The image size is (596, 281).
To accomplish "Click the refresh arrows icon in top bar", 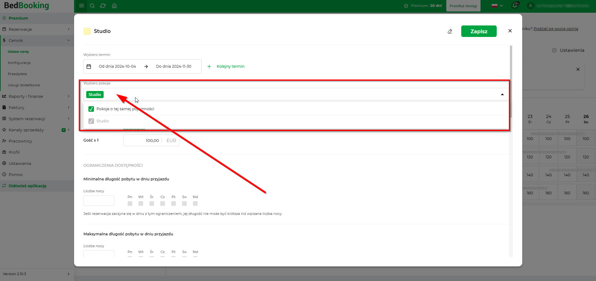I will coord(103,6).
